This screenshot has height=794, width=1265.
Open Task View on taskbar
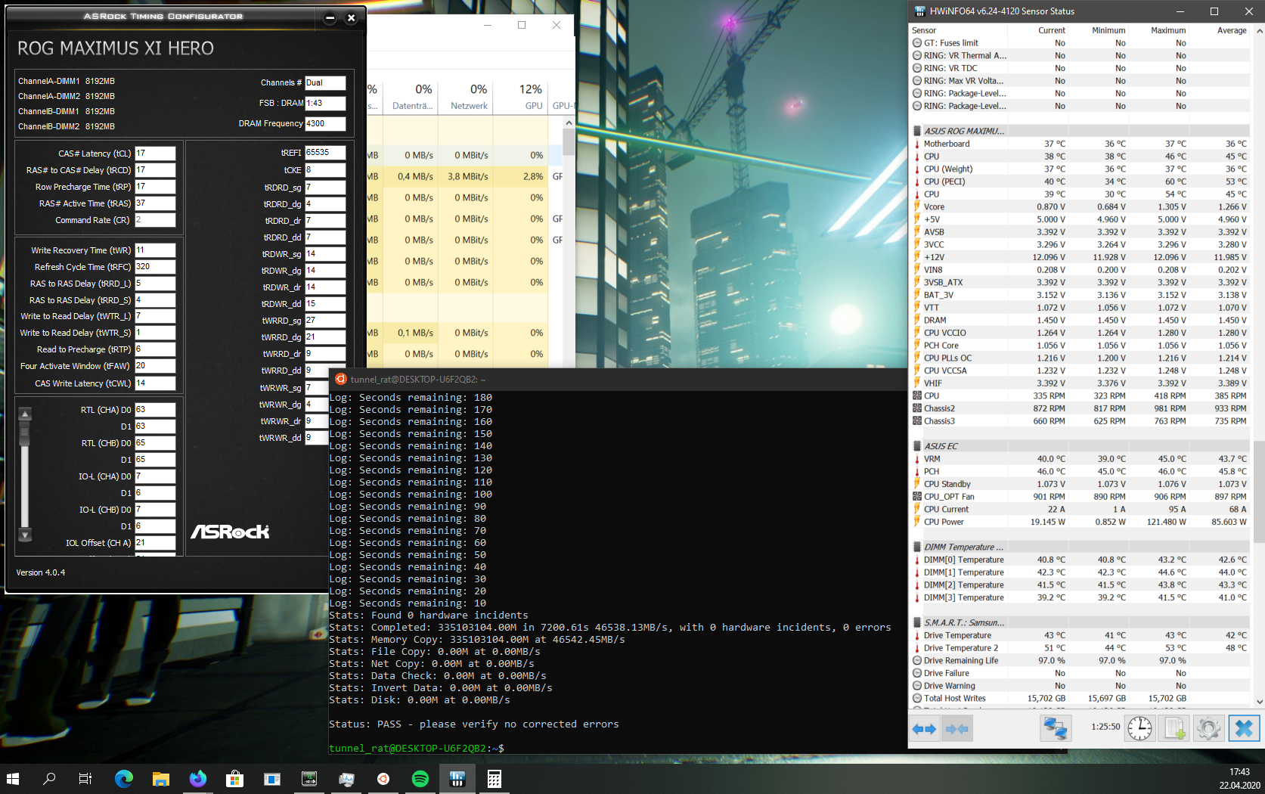coord(85,778)
